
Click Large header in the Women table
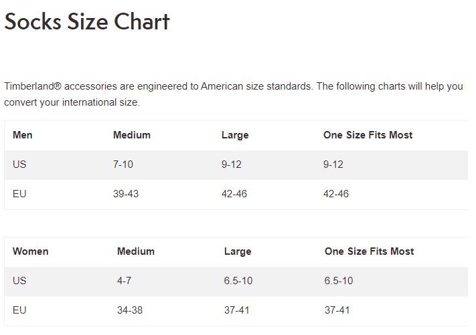238,252
